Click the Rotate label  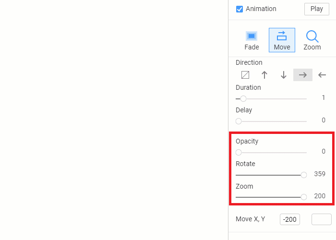[245, 164]
